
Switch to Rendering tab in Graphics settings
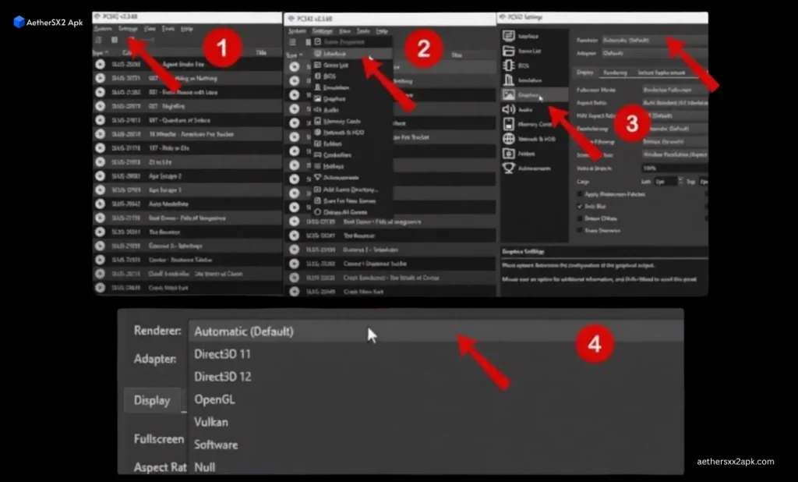pos(615,73)
